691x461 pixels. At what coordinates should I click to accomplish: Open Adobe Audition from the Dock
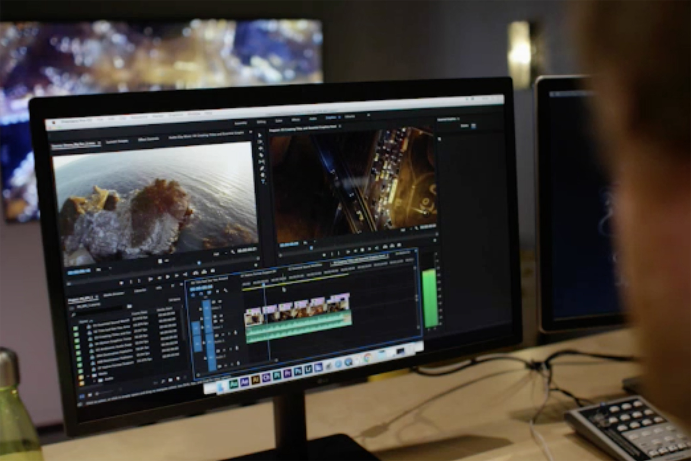(x=234, y=383)
